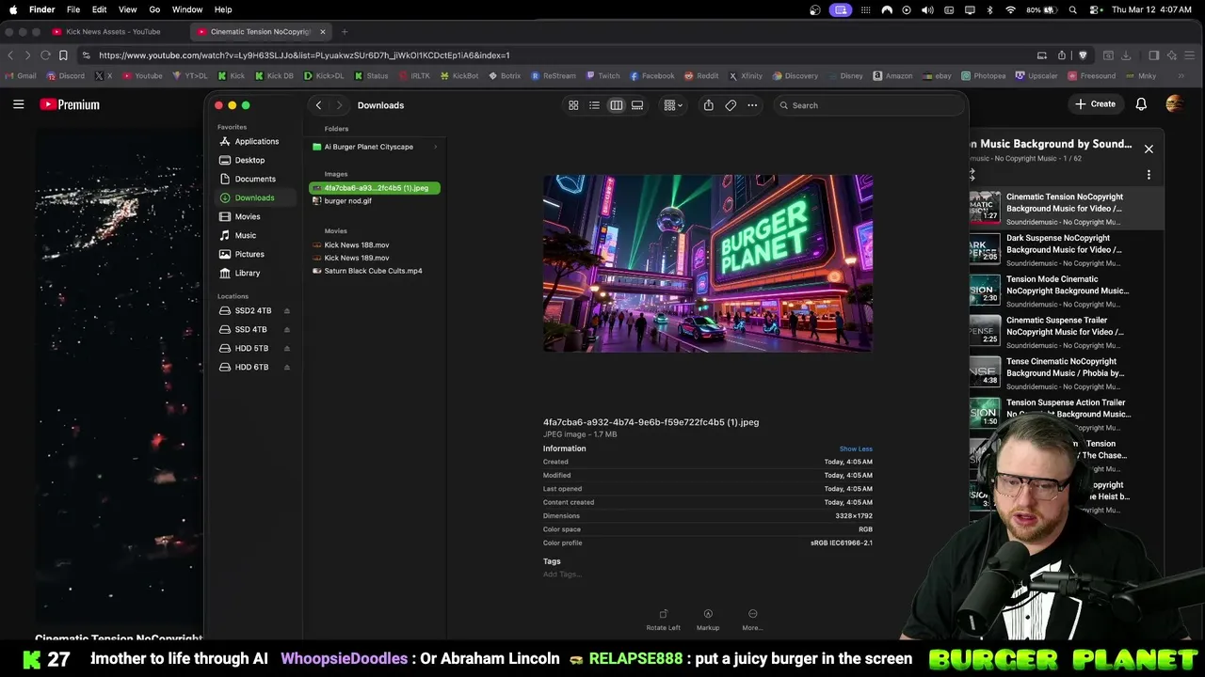Click the Finder Share icon
This screenshot has height=677, width=1205.
point(708,105)
